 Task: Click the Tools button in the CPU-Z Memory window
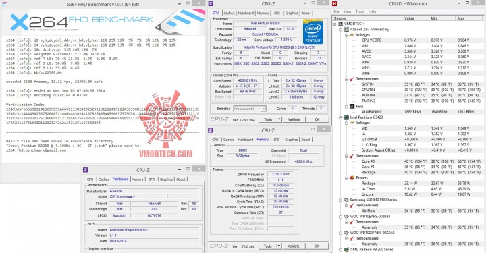click(268, 246)
